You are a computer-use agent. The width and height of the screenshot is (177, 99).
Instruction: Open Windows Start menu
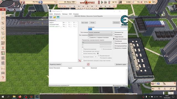click(x=3, y=97)
